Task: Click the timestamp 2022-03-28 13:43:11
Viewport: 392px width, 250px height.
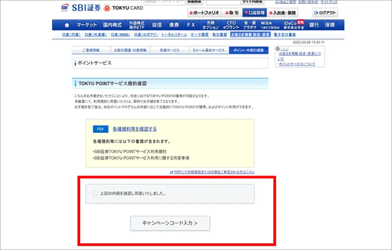Action: (309, 42)
